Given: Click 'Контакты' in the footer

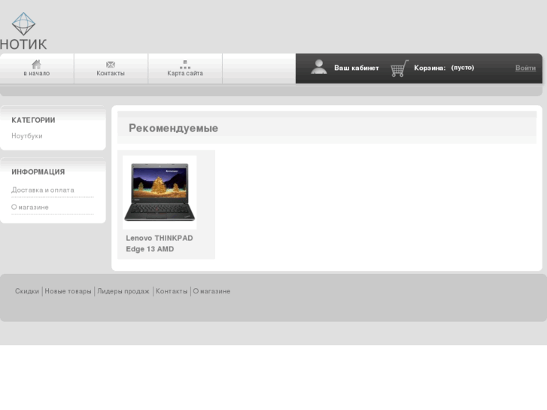Looking at the screenshot, I should 172,291.
